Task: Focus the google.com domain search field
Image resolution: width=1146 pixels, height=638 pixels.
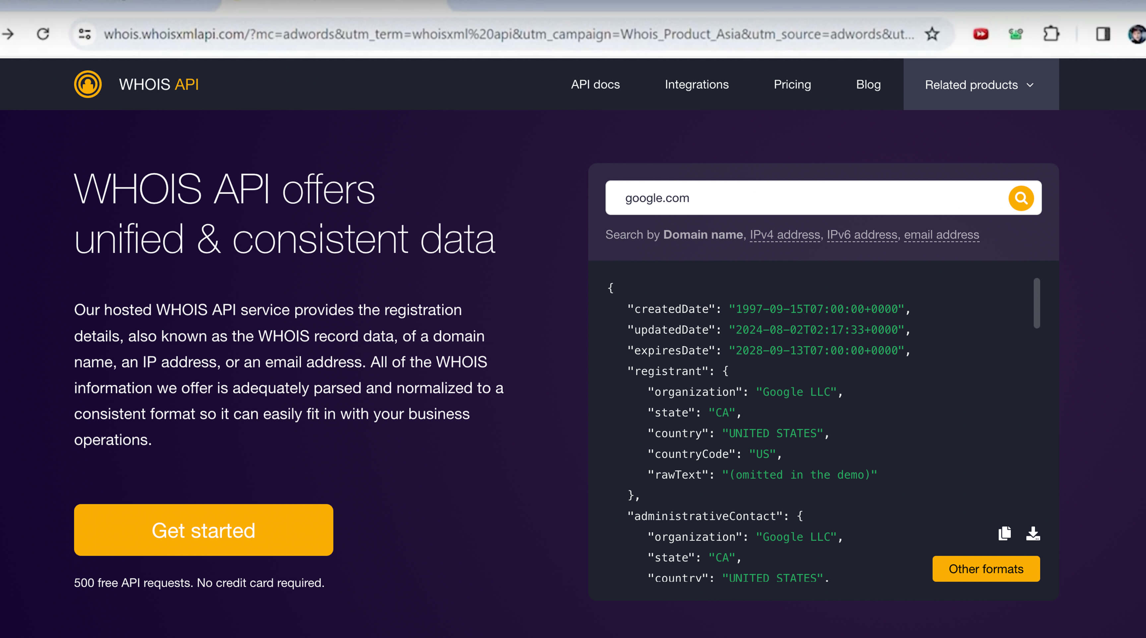Action: click(x=805, y=198)
